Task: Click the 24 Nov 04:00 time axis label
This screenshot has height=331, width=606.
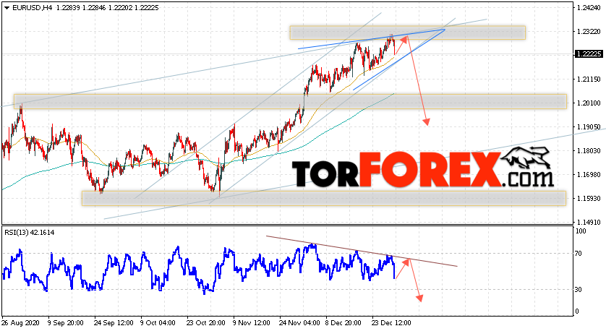Action: [299, 323]
